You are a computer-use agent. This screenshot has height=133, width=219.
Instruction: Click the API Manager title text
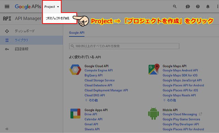click(28, 18)
